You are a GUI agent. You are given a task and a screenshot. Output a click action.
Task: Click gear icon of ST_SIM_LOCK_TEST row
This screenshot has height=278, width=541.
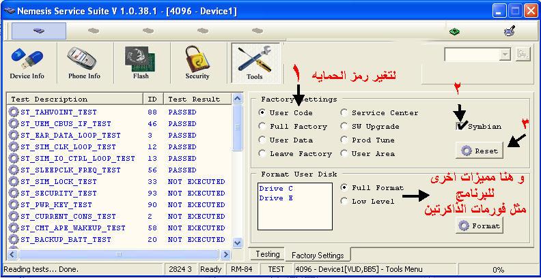click(x=14, y=182)
